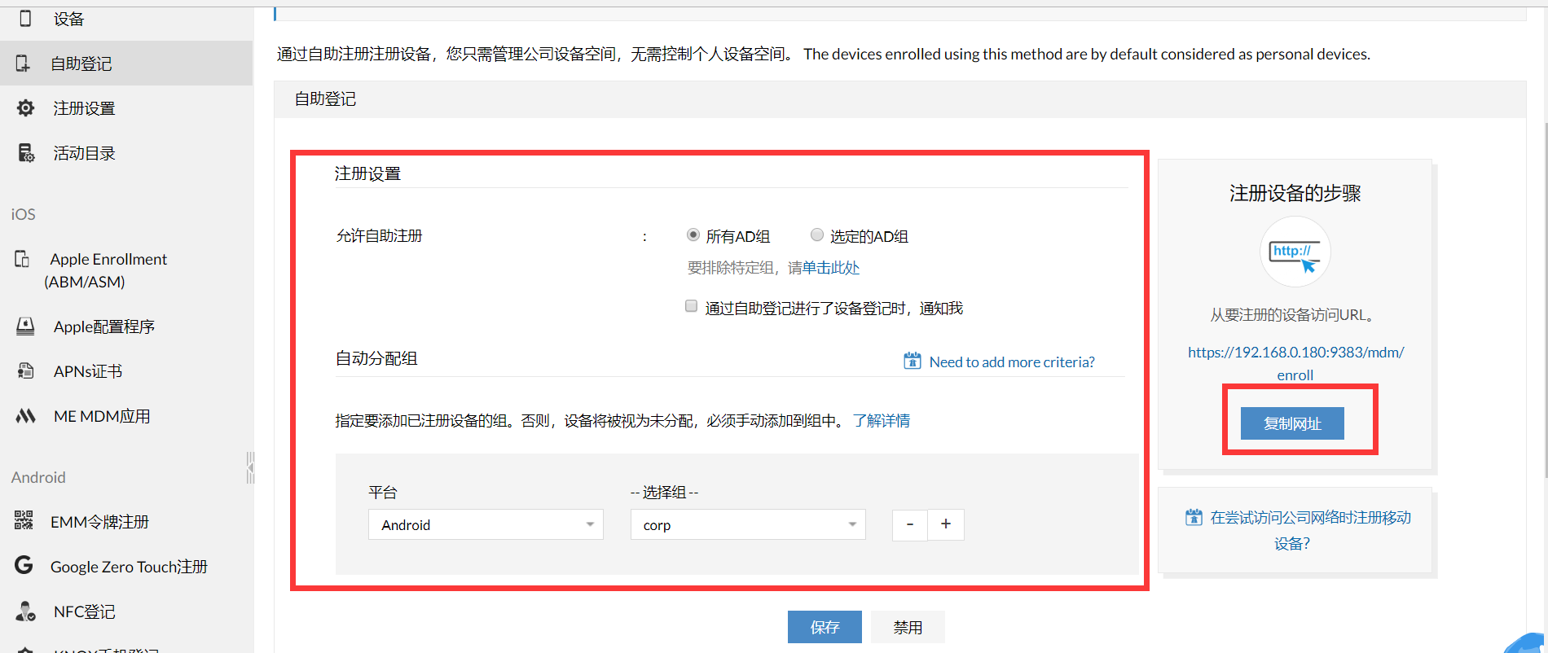1548x653 pixels.
Task: Click the APNs证书 certificate icon
Action: (26, 371)
